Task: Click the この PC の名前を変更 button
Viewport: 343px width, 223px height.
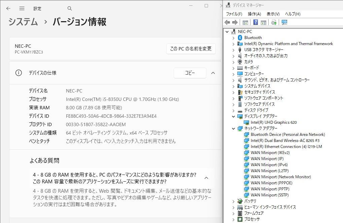Action: coord(191,49)
